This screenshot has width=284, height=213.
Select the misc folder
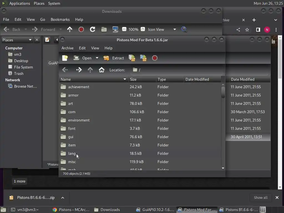click(x=140, y=162)
